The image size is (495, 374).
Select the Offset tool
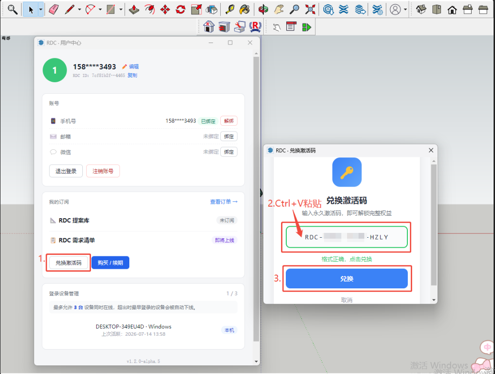(150, 10)
